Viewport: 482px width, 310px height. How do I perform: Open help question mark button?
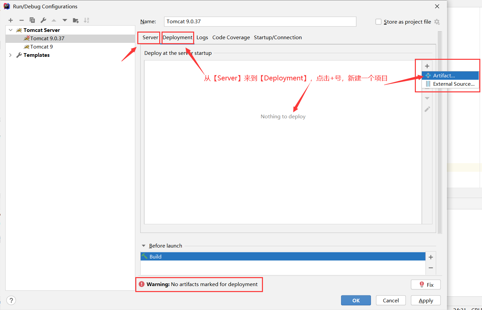(x=11, y=300)
